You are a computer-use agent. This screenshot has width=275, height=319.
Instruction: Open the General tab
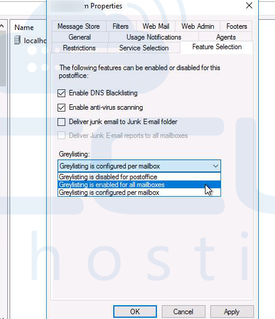coord(80,37)
